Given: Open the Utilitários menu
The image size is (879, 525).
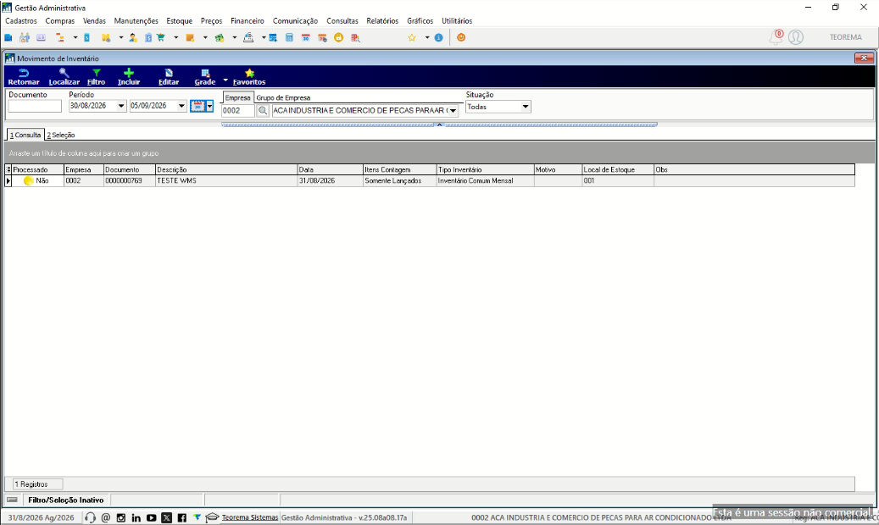Looking at the screenshot, I should click(457, 20).
